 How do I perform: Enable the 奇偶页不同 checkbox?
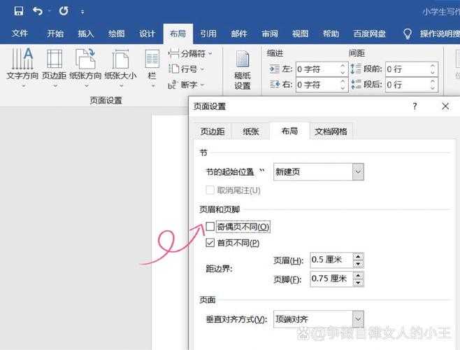(x=210, y=227)
